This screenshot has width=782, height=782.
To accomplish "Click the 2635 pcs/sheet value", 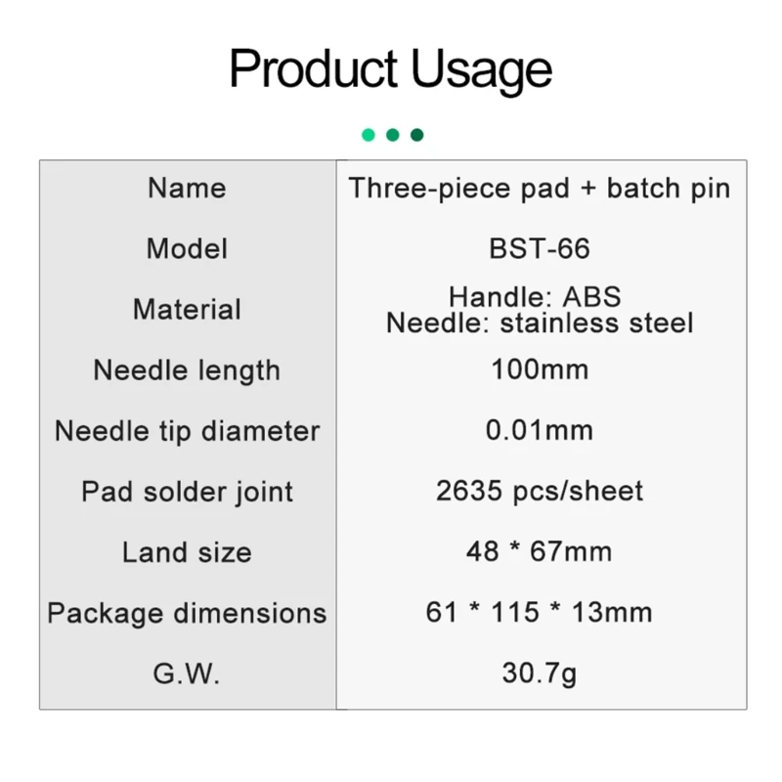I will [540, 492].
